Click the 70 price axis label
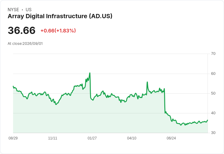The image size is (224, 154). pyautogui.click(x=213, y=54)
